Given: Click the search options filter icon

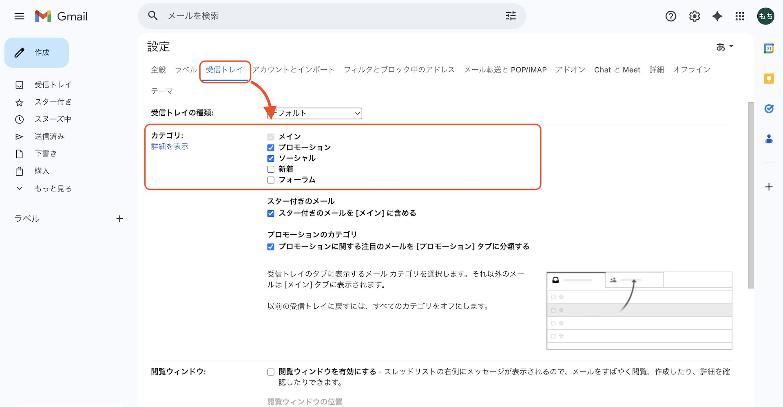Looking at the screenshot, I should pos(511,16).
